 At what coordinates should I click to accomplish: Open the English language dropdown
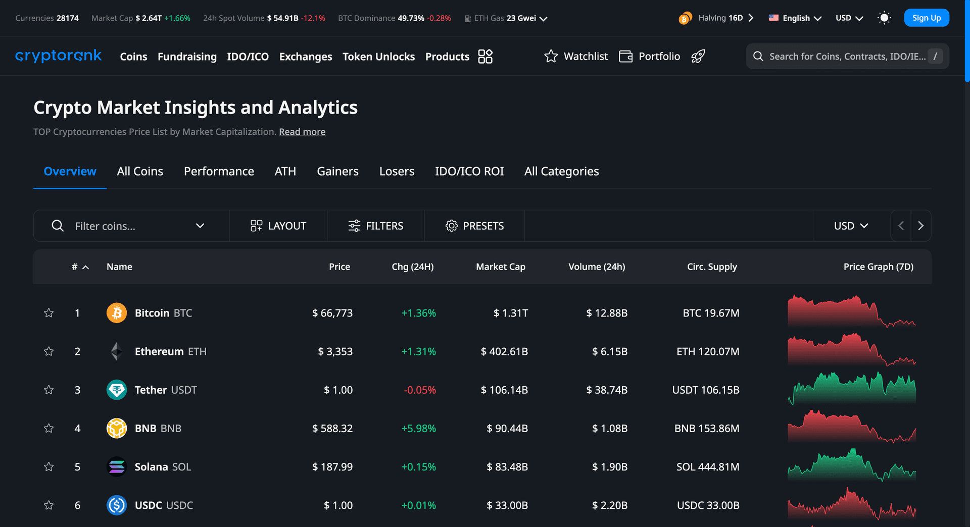click(802, 18)
